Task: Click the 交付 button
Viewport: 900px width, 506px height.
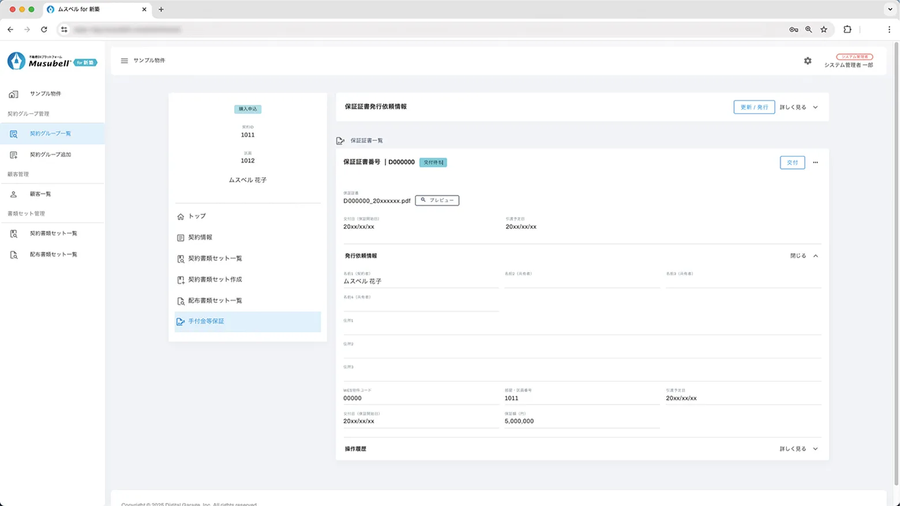Action: point(792,163)
